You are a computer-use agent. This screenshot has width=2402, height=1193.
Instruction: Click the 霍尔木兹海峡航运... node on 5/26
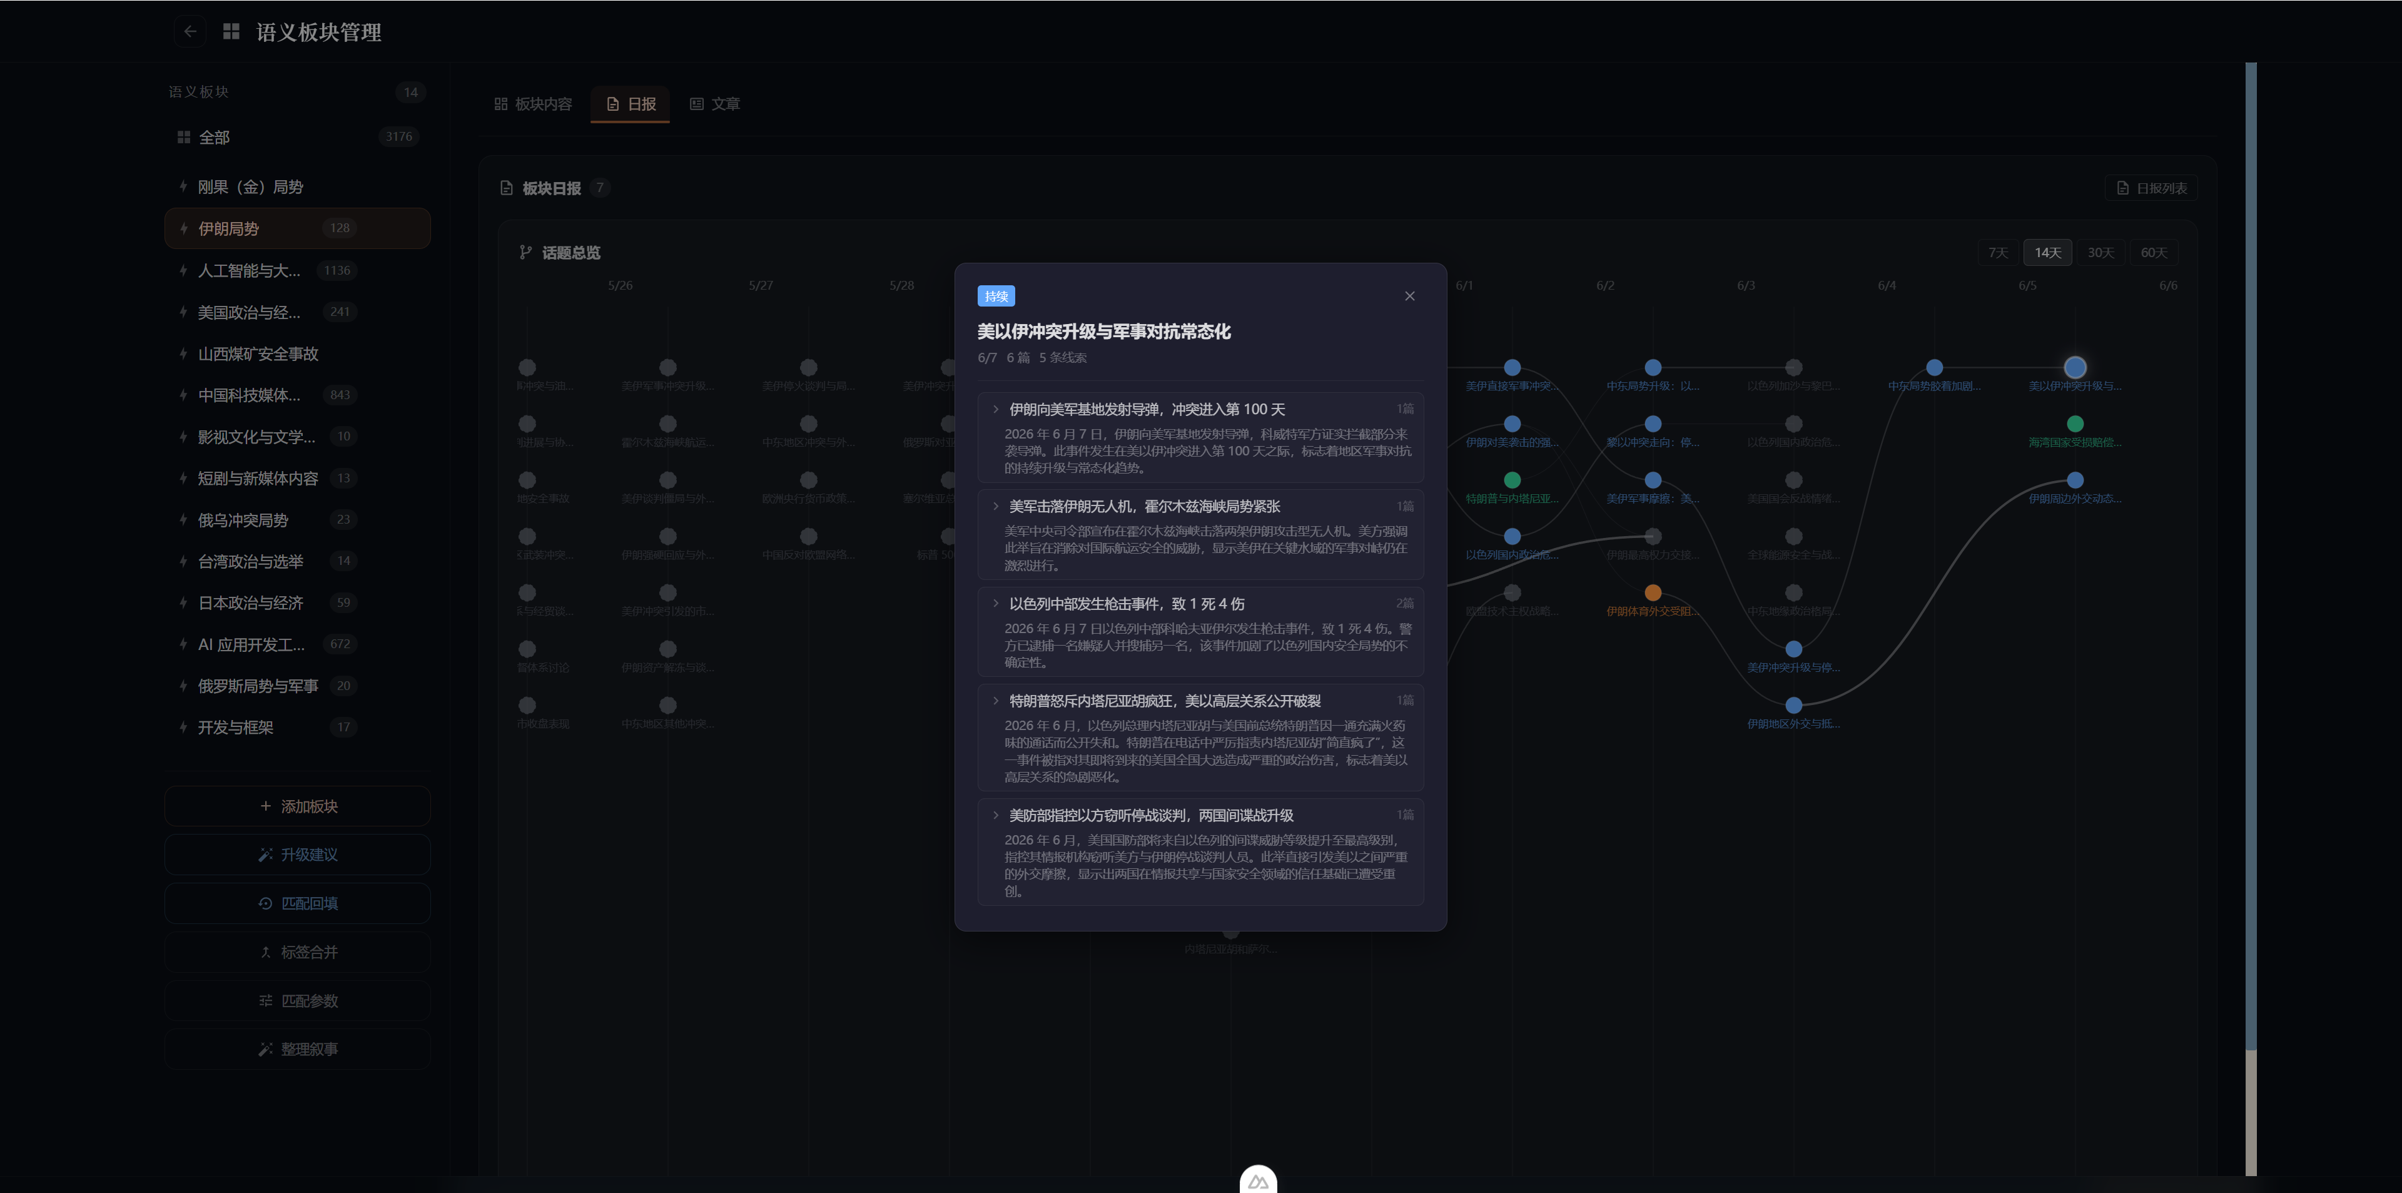pos(667,424)
